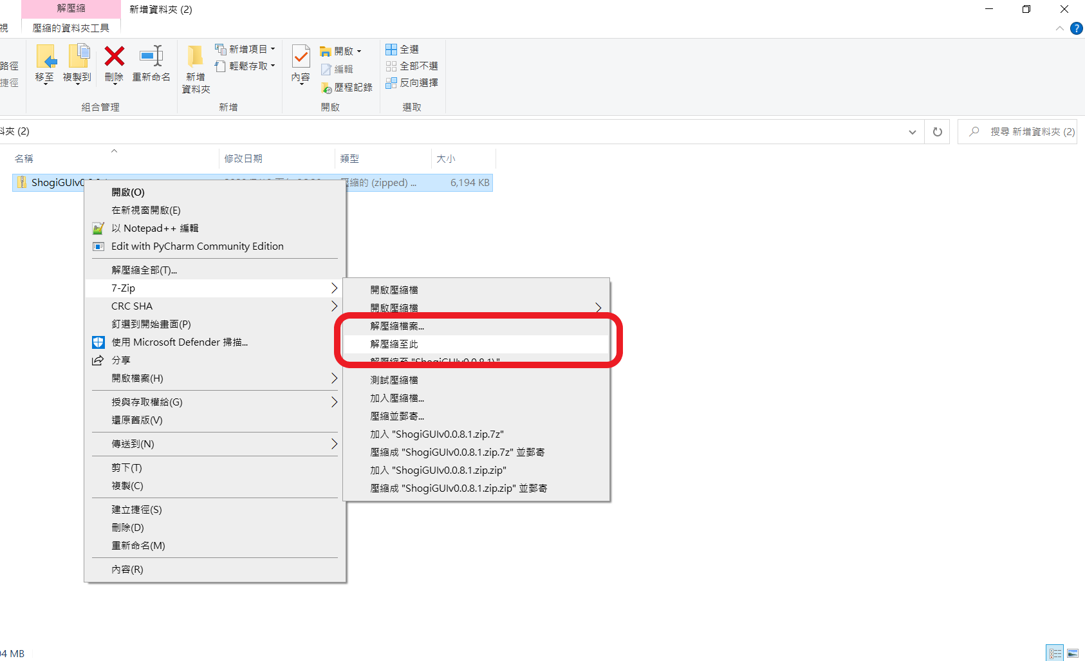Expand the CRC SHA submenu
This screenshot has height=661, width=1085.
pyautogui.click(x=215, y=306)
